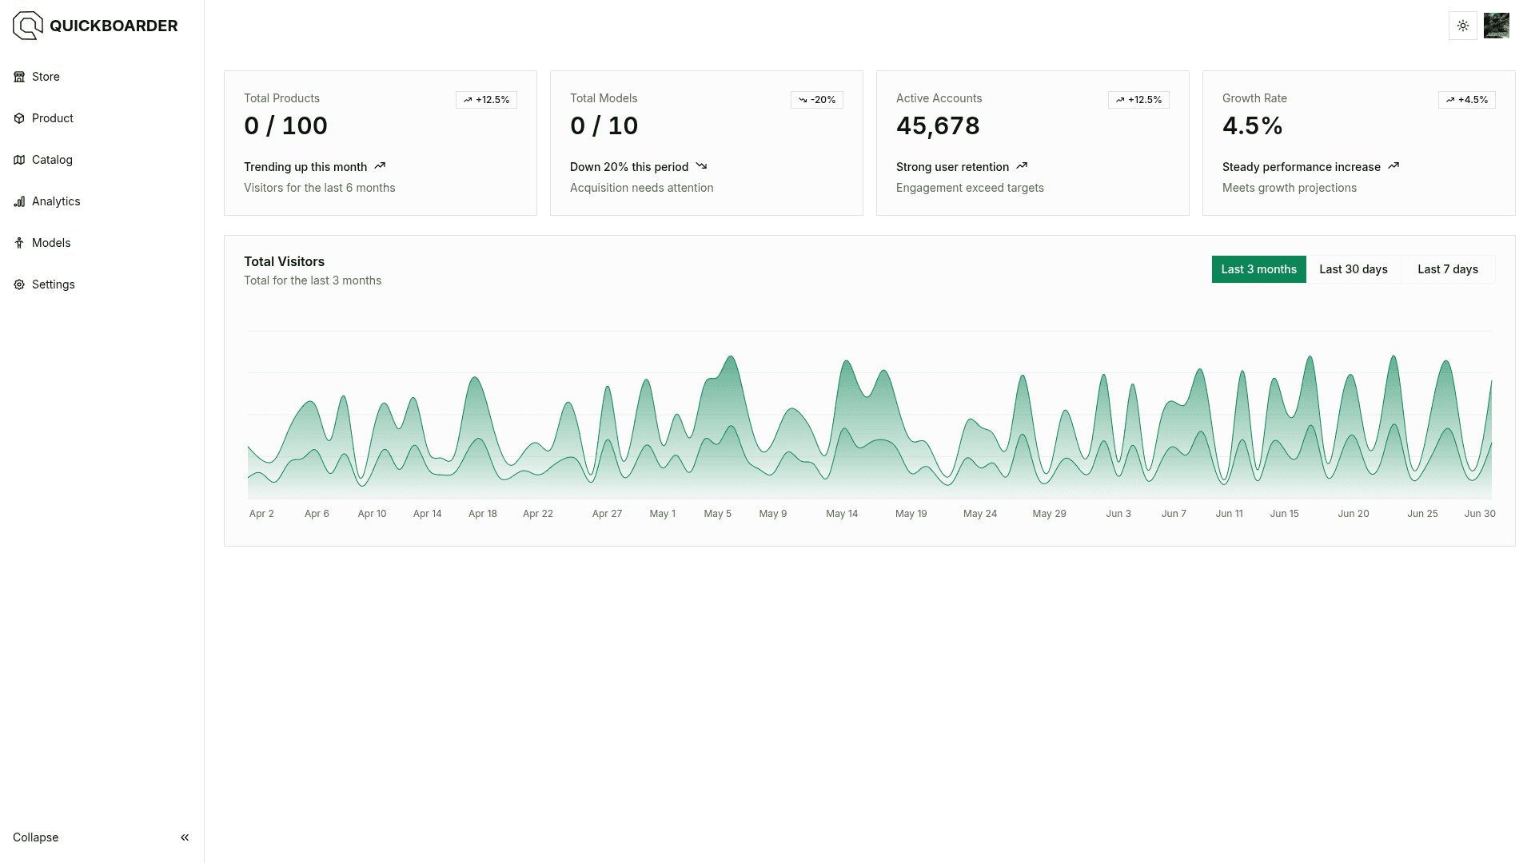Select the Last 3 months range
This screenshot has width=1535, height=863.
[1258, 269]
